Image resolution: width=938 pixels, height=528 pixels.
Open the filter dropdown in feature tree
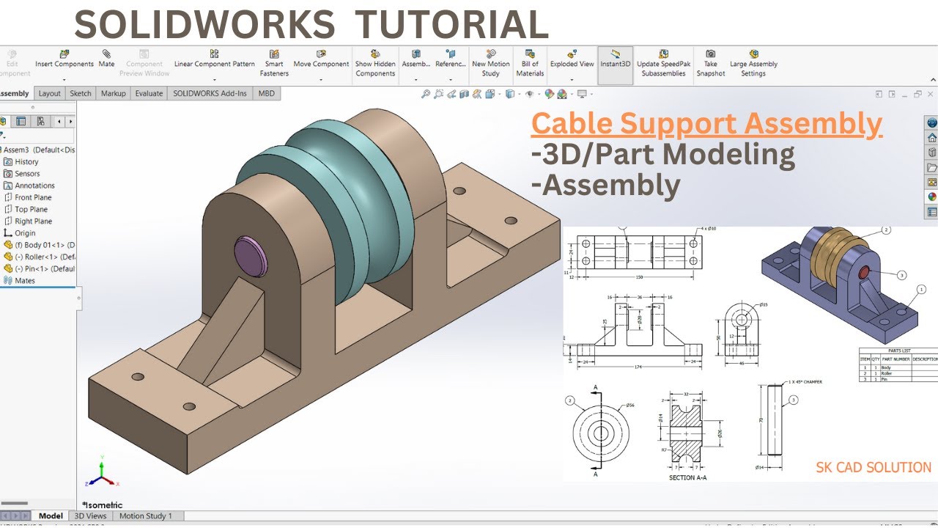pos(3,136)
